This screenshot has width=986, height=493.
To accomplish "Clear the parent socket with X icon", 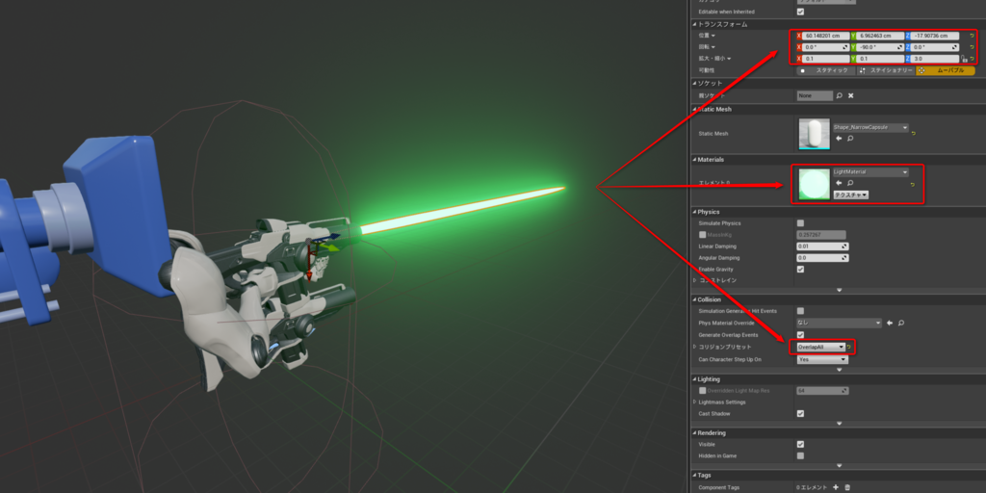I will tap(851, 95).
